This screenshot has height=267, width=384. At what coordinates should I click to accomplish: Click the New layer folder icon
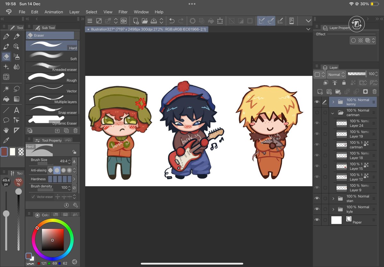coord(338,92)
